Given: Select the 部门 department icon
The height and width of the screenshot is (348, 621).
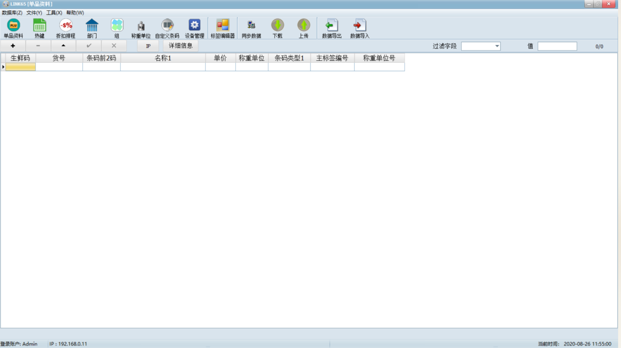Looking at the screenshot, I should 92,26.
